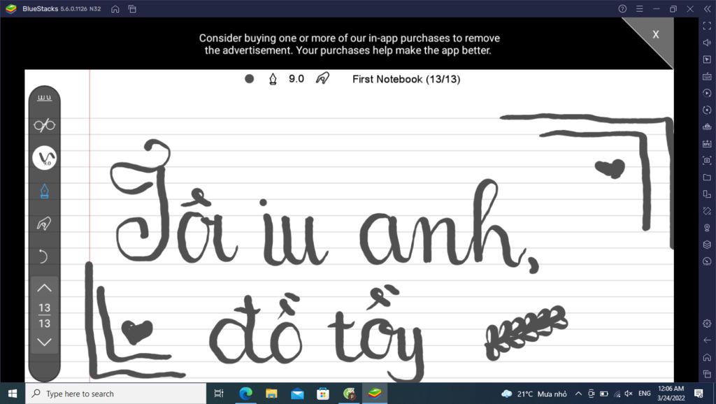Click the in-app purchases advertisement text
Image resolution: width=716 pixels, height=404 pixels.
[x=349, y=44]
